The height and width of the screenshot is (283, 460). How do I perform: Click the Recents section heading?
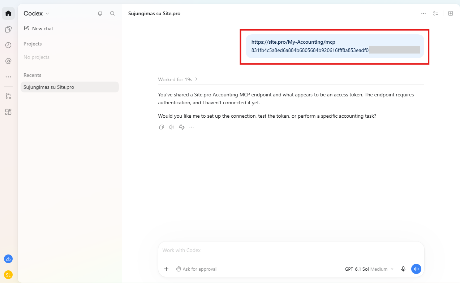[x=32, y=75]
